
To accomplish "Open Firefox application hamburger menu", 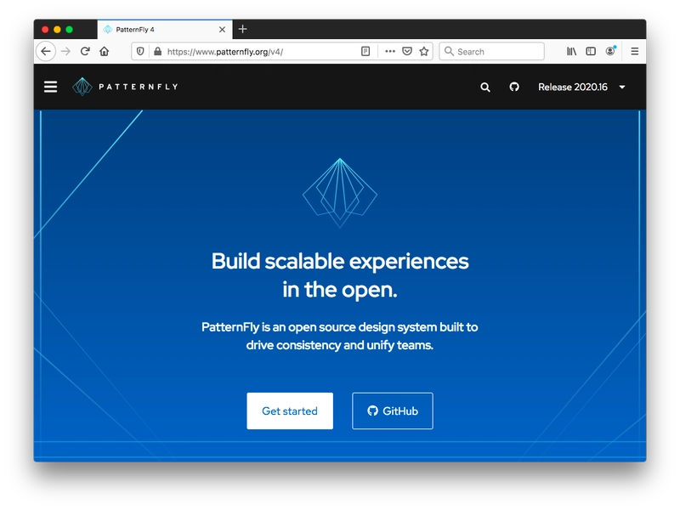I will pos(634,52).
